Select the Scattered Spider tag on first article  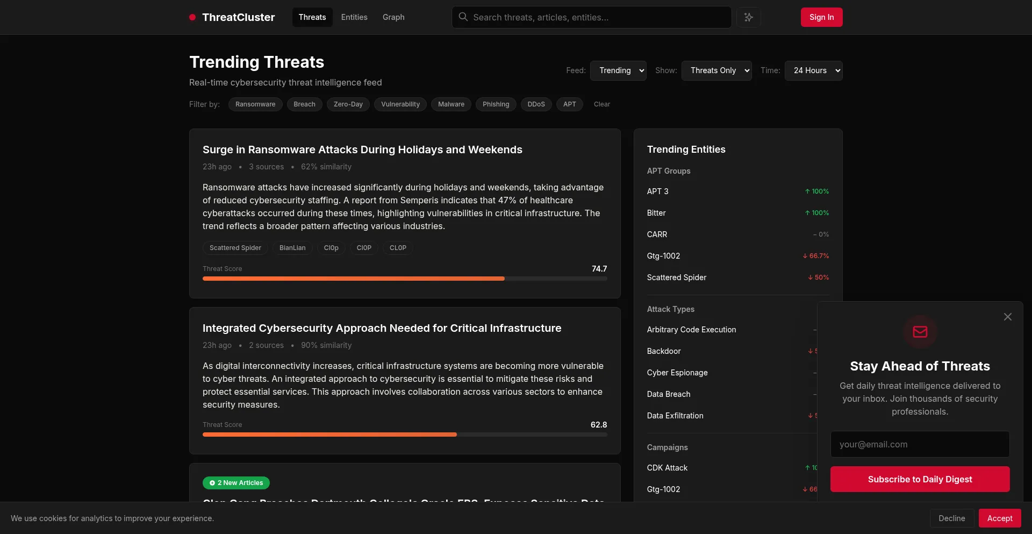point(235,248)
